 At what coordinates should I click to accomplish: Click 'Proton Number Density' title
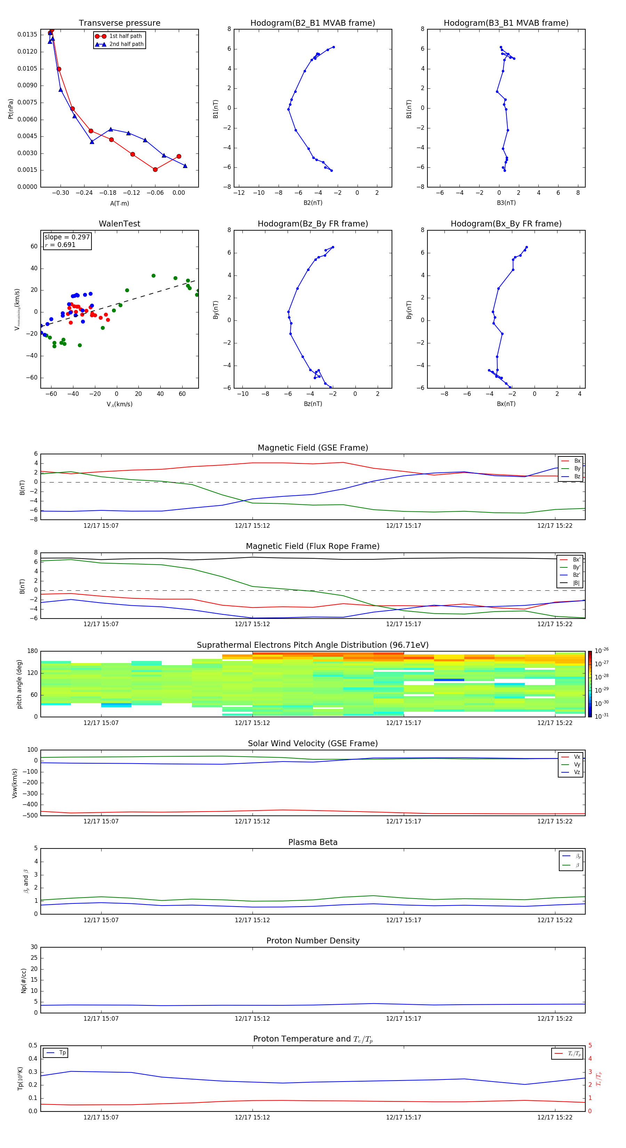(313, 941)
